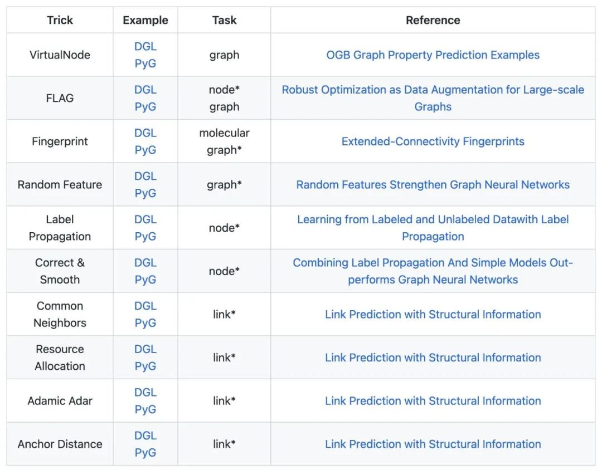Open Robust Optimization as Data Augmentation paper

point(433,90)
